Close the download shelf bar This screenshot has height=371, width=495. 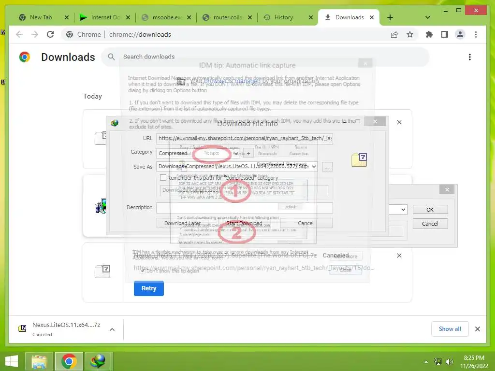[477, 329]
